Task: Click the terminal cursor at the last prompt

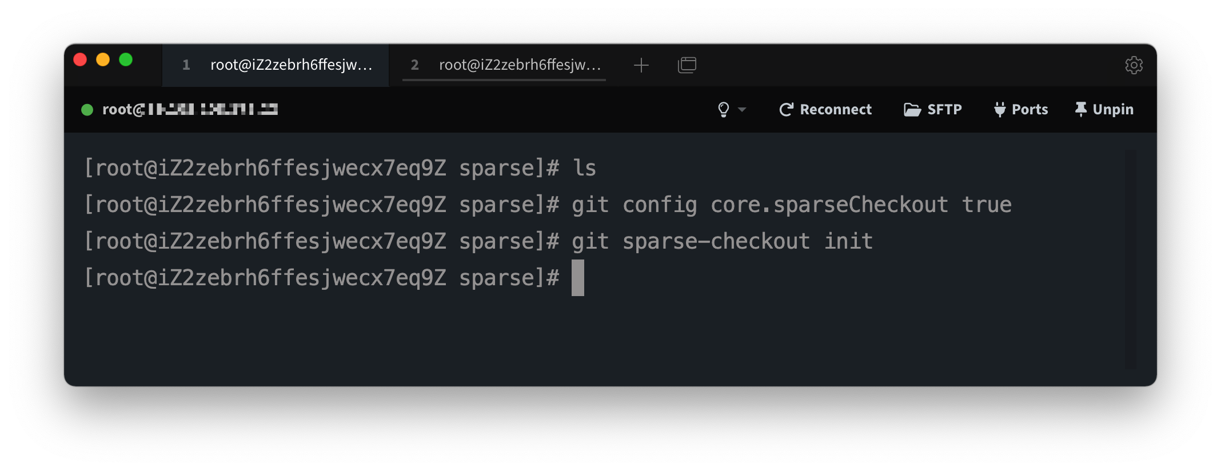Action: pyautogui.click(x=577, y=278)
